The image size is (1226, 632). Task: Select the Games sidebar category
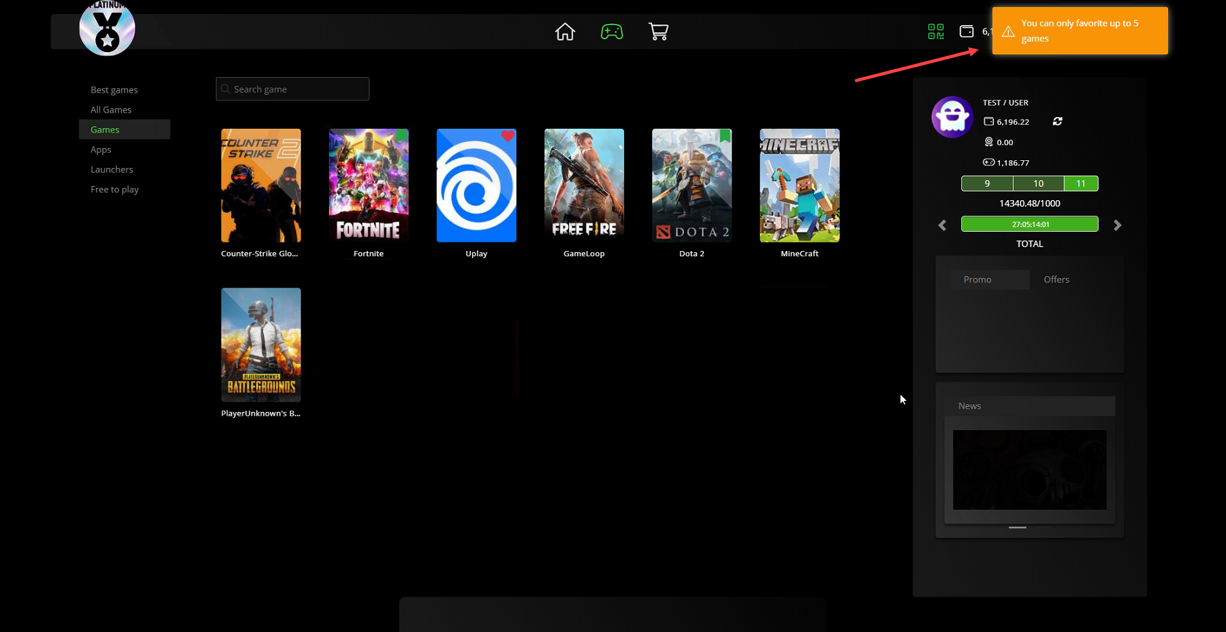124,129
